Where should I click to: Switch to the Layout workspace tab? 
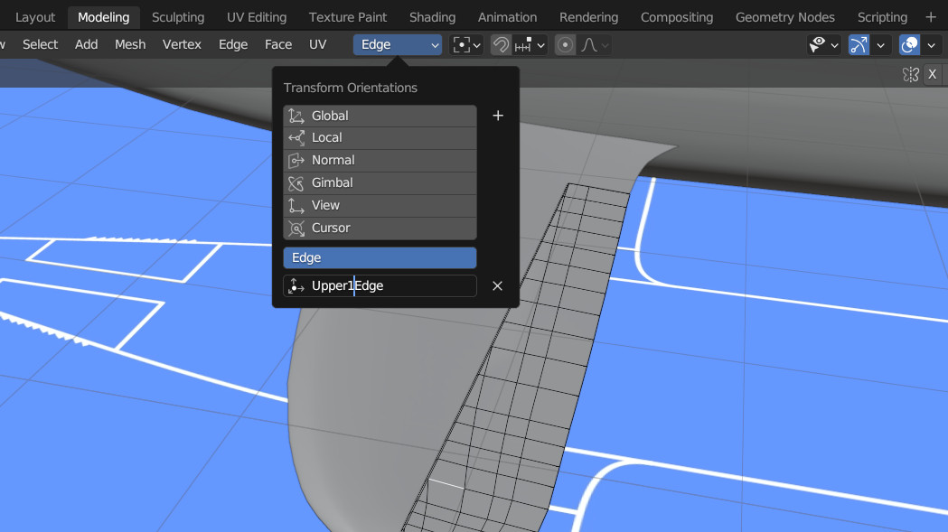[x=34, y=17]
